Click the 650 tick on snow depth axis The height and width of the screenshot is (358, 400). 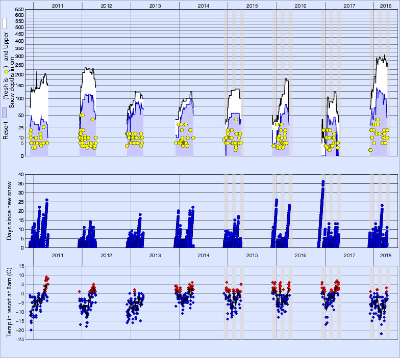(x=19, y=10)
